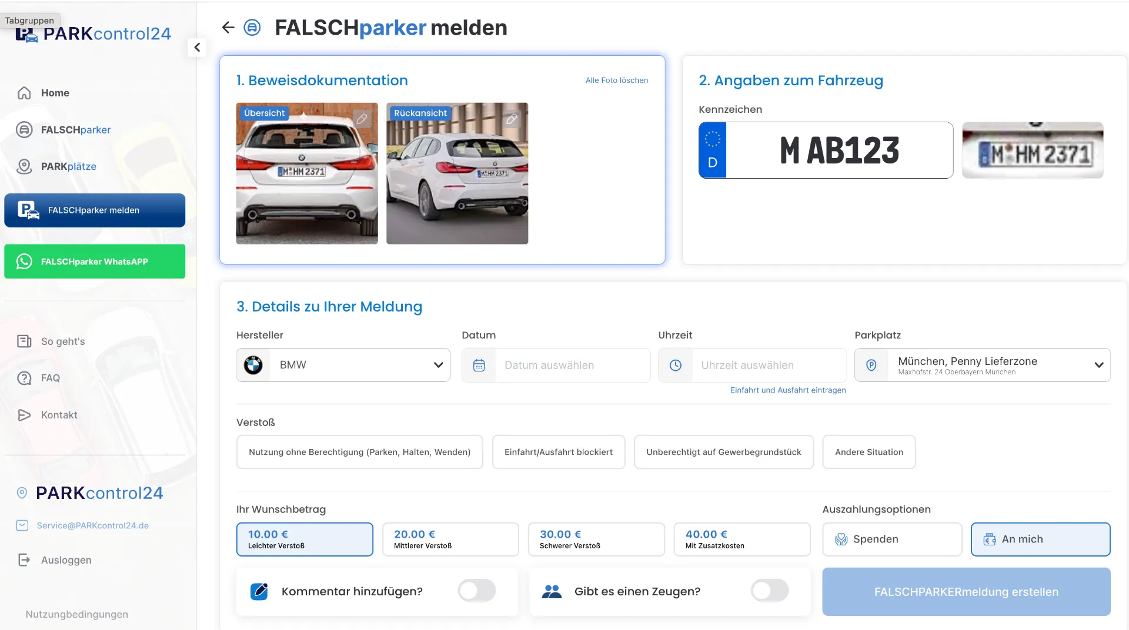
Task: Open FALSCHparker in the sidebar
Action: 64,130
